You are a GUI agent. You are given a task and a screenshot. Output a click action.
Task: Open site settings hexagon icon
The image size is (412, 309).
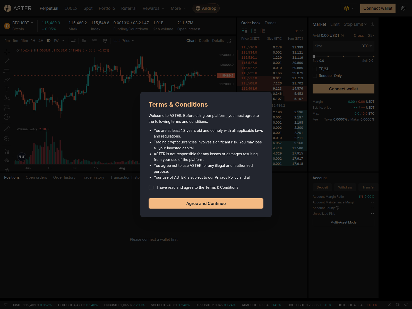click(x=403, y=8)
